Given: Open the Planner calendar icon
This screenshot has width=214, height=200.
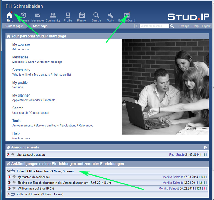Looking at the screenshot, I should tap(82, 16).
